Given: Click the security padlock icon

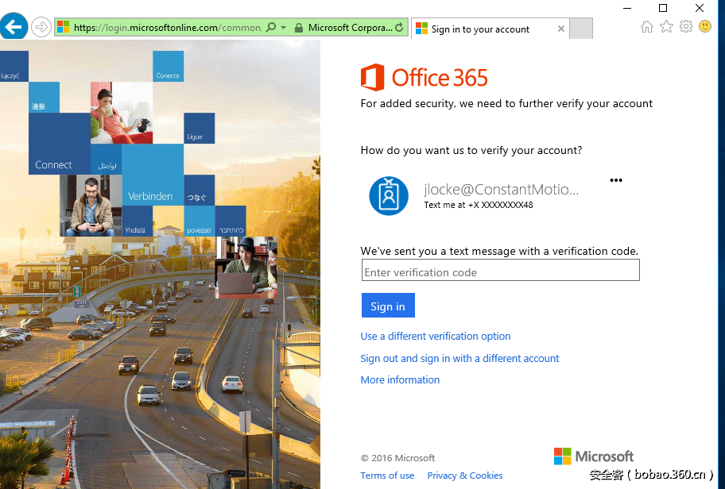Looking at the screenshot, I should click(299, 28).
